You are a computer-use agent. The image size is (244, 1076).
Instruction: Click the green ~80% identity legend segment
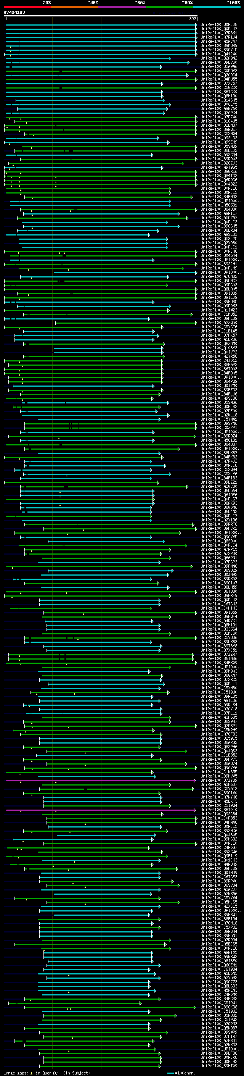pyautogui.click(x=169, y=7)
